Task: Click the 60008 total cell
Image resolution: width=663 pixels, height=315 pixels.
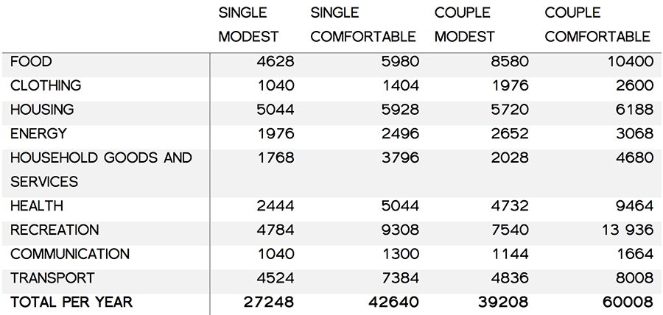Action: [628, 302]
